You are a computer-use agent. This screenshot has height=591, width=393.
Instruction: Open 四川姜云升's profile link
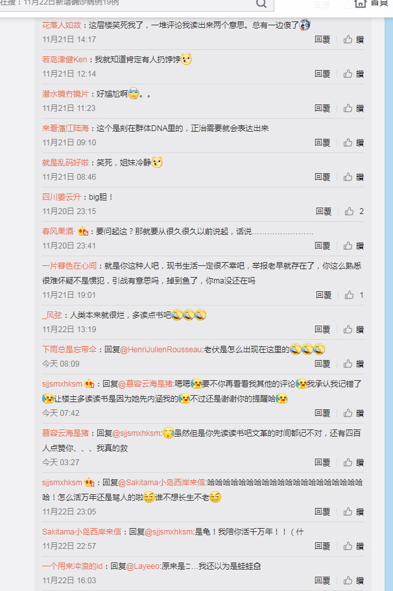(x=62, y=197)
